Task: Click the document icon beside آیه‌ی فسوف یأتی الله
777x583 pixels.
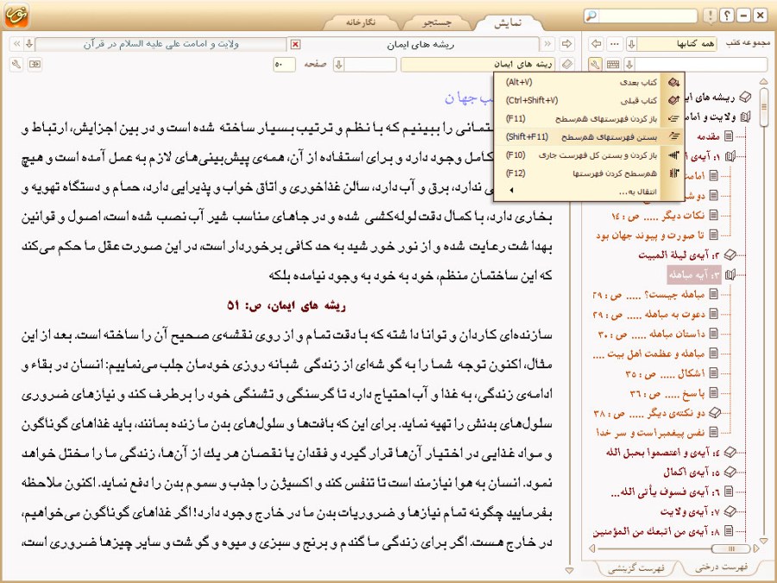Action: (729, 492)
